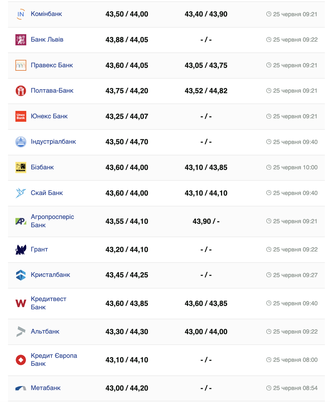Click the Правекс Банк logo icon

tap(21, 65)
